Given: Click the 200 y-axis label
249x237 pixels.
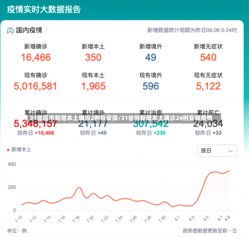Looking at the screenshot, I should 12,187.
